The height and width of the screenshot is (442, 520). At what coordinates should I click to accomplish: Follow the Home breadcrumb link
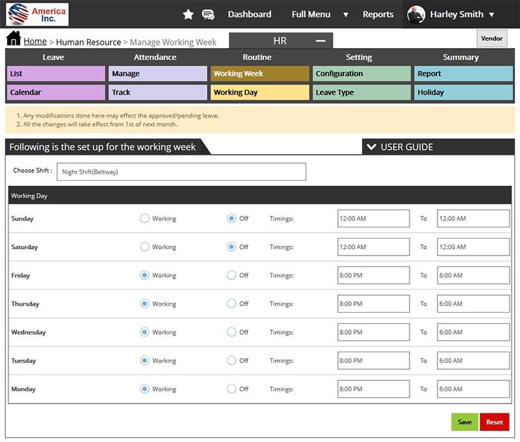[x=35, y=42]
